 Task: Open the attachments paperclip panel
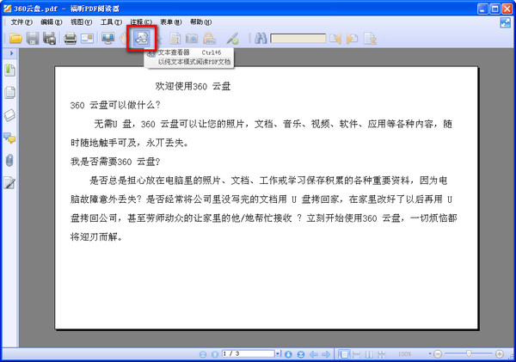9,161
